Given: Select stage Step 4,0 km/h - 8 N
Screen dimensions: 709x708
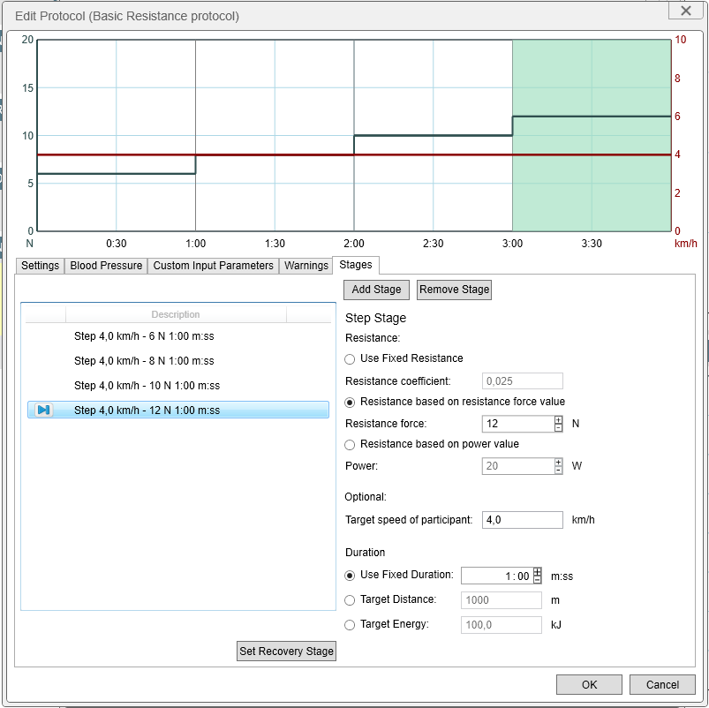Looking at the screenshot, I should [x=178, y=361].
